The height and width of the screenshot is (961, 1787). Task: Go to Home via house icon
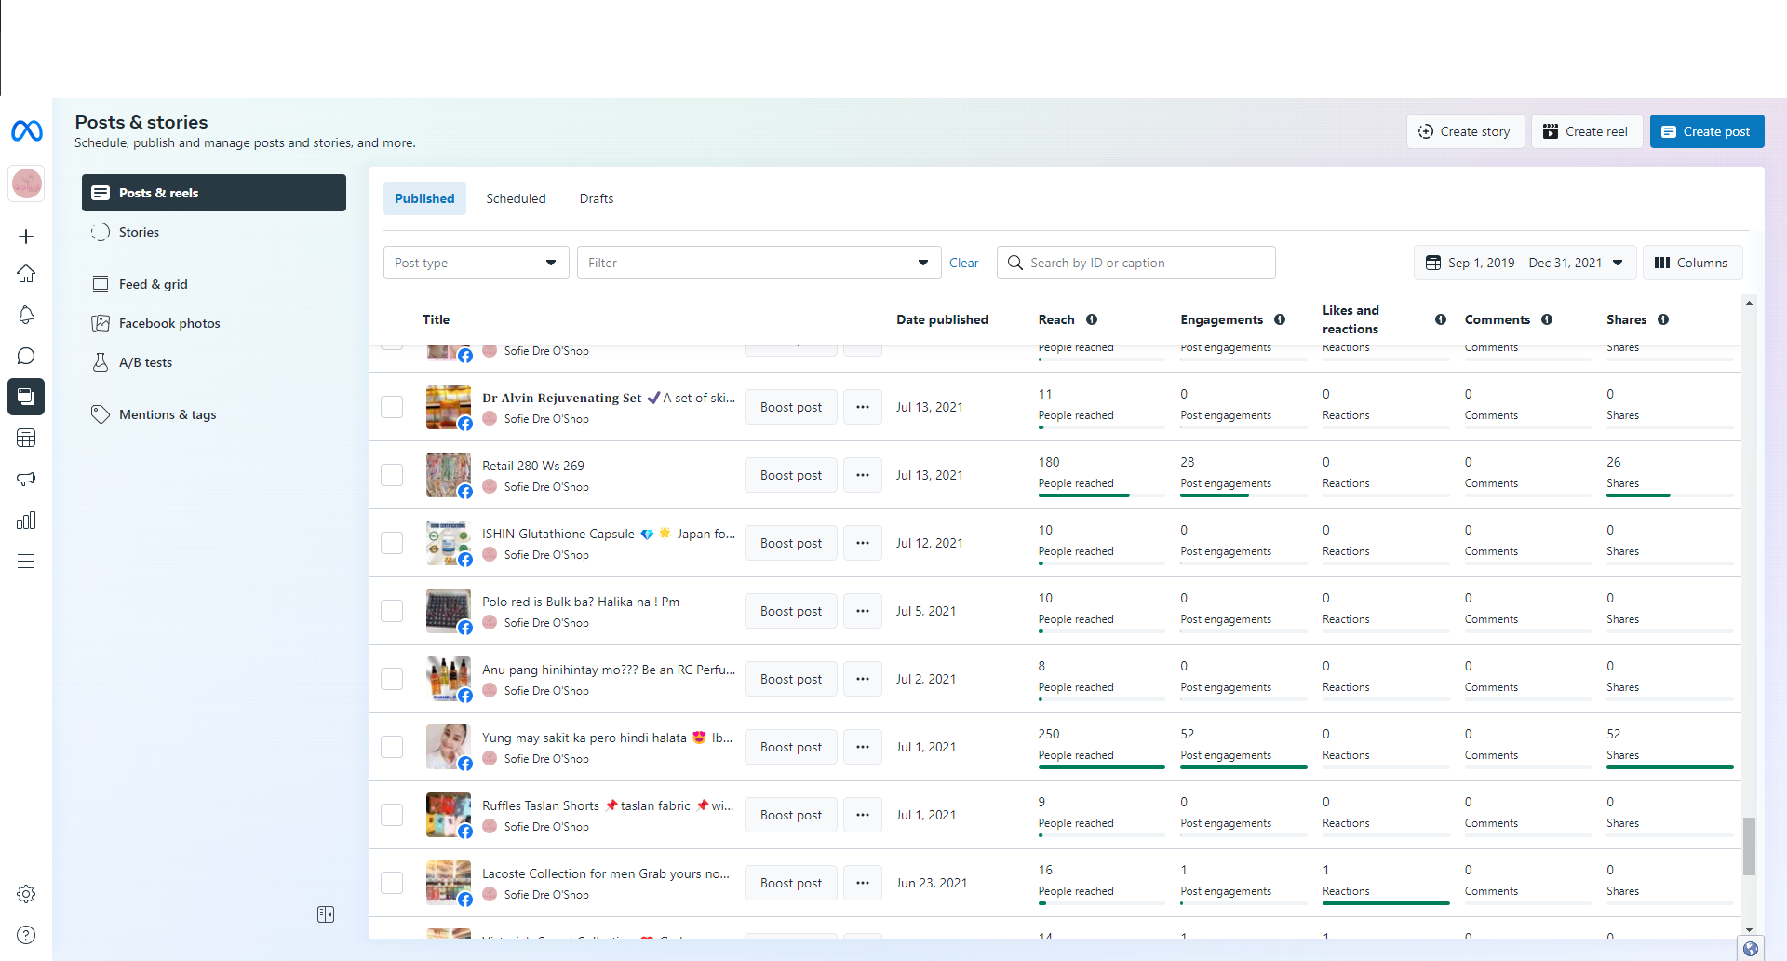pos(26,274)
